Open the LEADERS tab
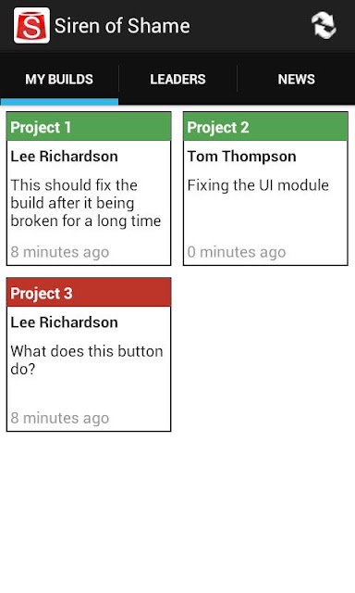This screenshot has width=355, height=593. tap(177, 79)
